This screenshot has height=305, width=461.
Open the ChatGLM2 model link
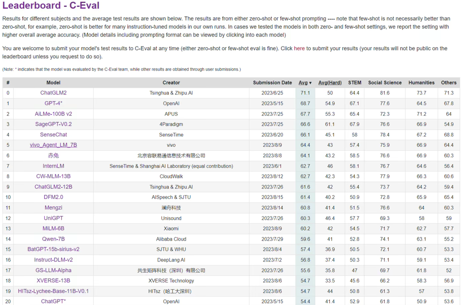53,93
